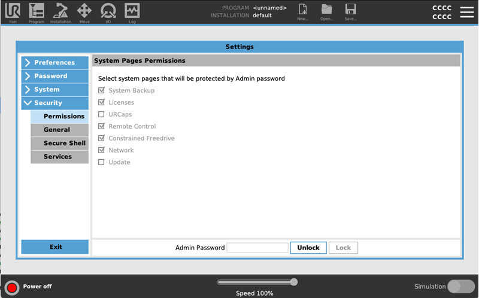
Task: Toggle the URCaps checkbox
Action: coord(101,114)
